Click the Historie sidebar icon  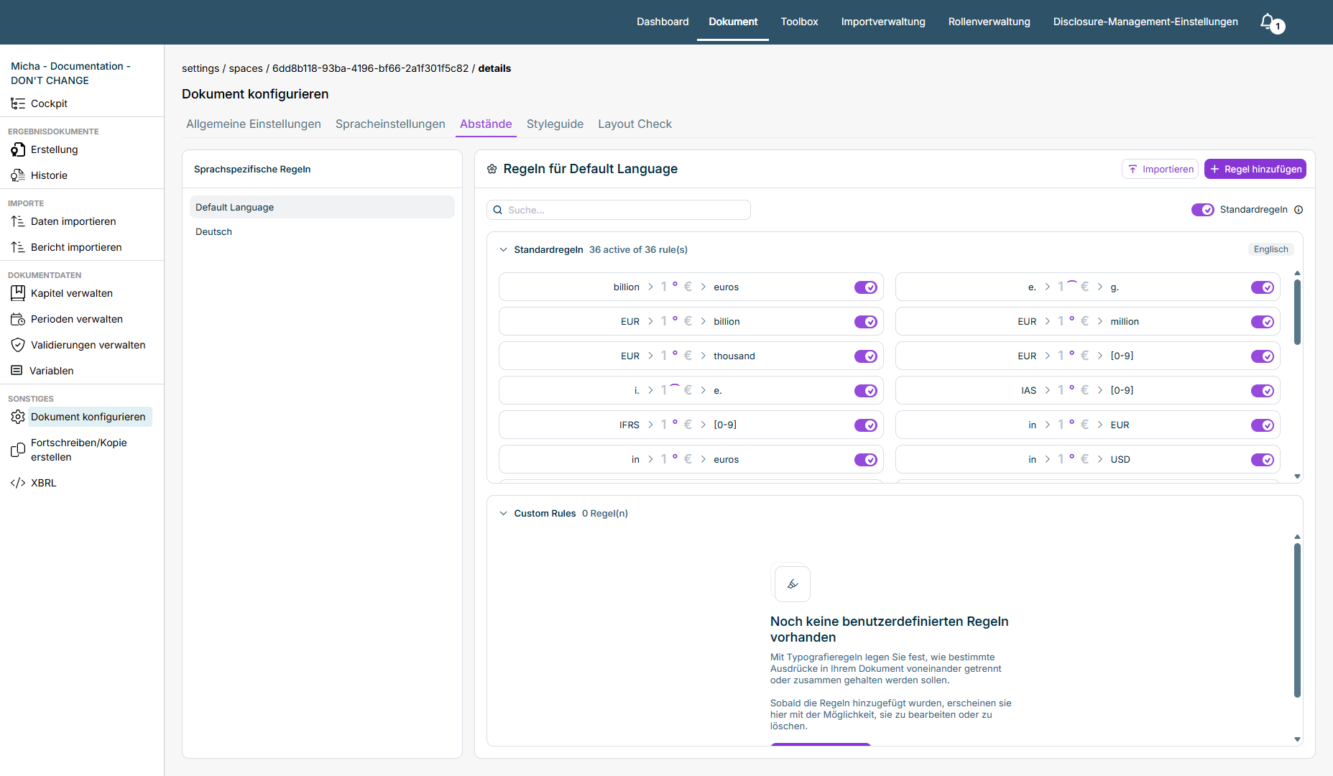point(18,175)
